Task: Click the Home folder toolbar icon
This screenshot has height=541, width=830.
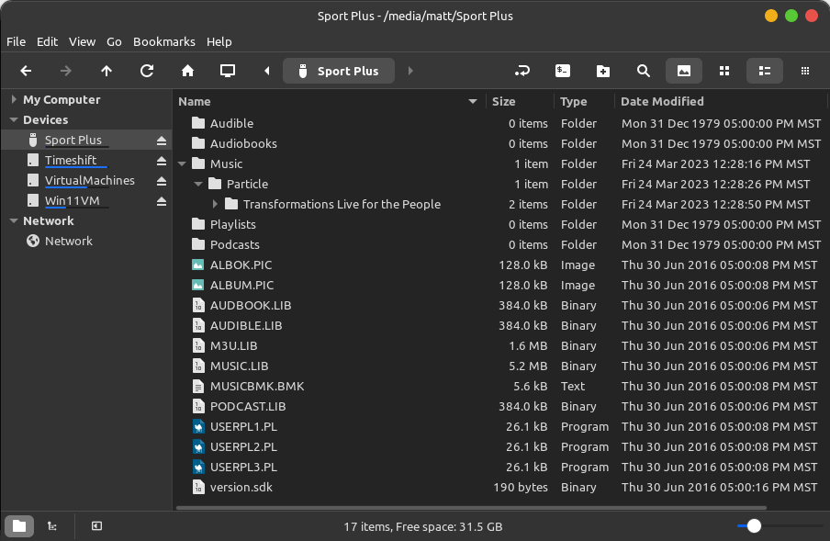Action: [x=187, y=71]
